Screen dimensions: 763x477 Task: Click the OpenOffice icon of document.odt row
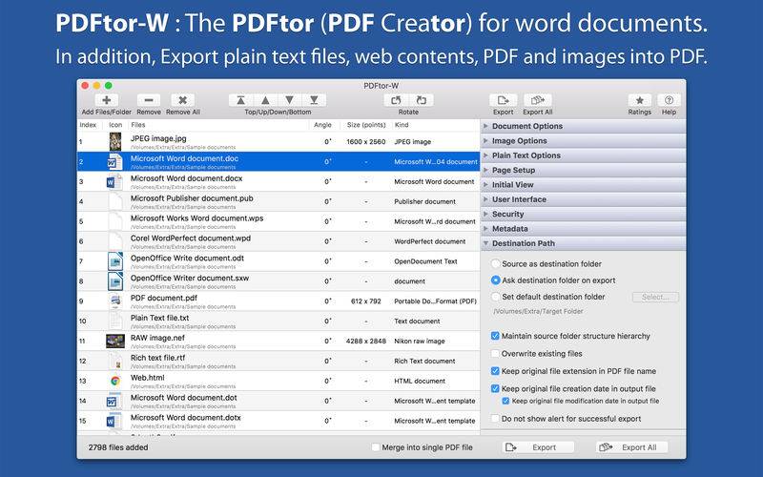pyautogui.click(x=115, y=261)
